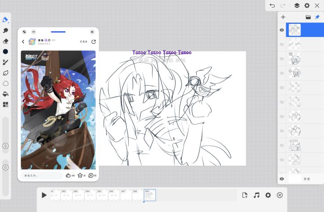Open the color palette grid tool
The image size is (324, 212).
[5, 104]
